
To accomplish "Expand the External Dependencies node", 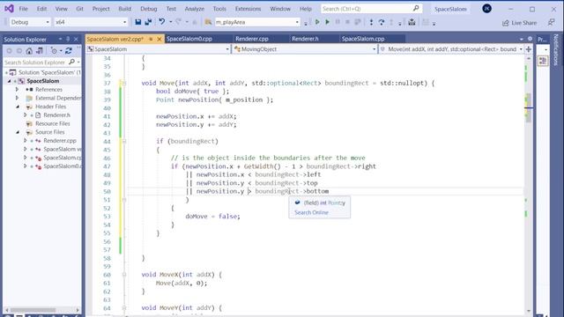I will (x=17, y=98).
